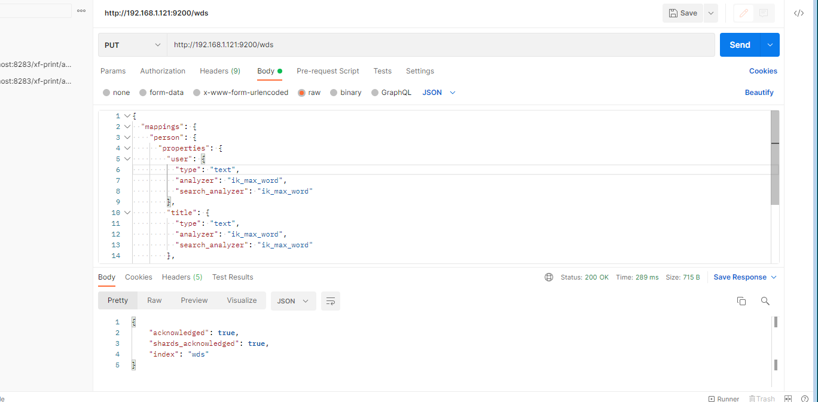The image size is (818, 402).
Task: Click the sidebar search field
Action: pyautogui.click(x=36, y=11)
